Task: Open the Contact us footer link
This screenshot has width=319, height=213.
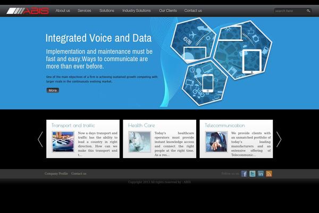Action: click(79, 174)
